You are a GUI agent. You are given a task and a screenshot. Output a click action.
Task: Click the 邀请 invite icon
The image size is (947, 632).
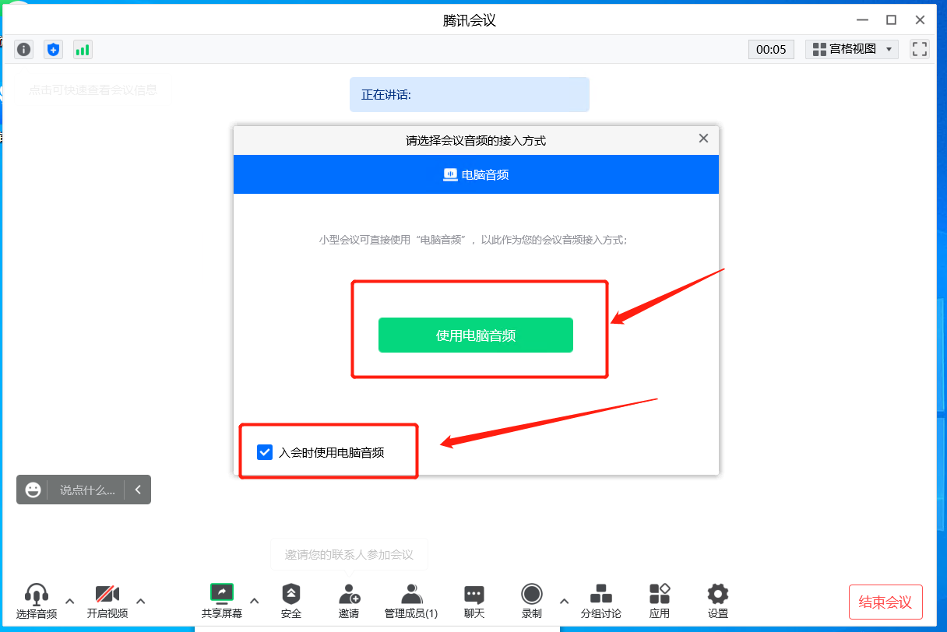[349, 601]
